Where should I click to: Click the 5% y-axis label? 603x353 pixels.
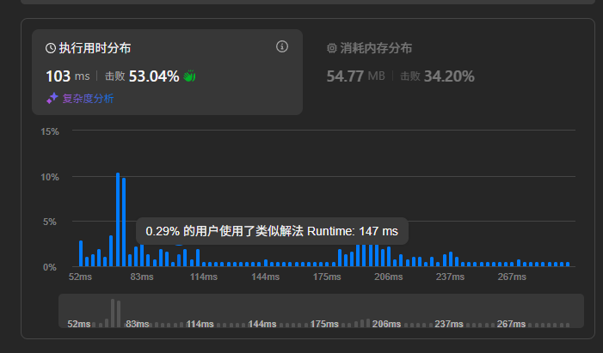click(x=50, y=222)
